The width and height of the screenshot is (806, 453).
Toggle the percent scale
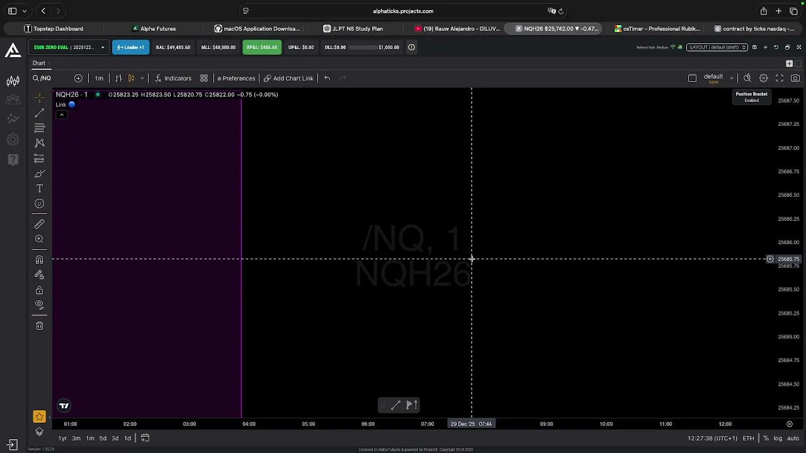(x=766, y=438)
